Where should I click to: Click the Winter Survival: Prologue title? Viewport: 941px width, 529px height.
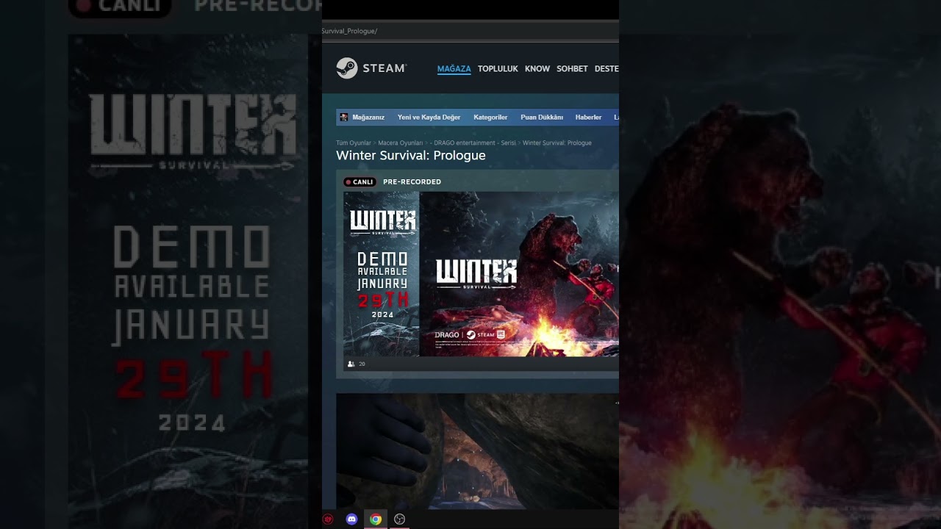(x=411, y=156)
